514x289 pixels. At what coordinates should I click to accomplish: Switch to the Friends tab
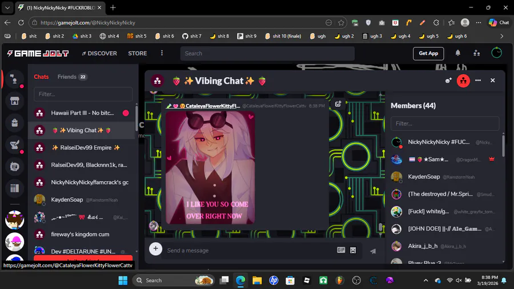point(72,77)
